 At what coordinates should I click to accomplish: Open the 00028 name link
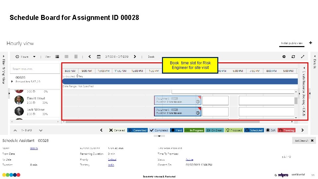click(x=34, y=149)
